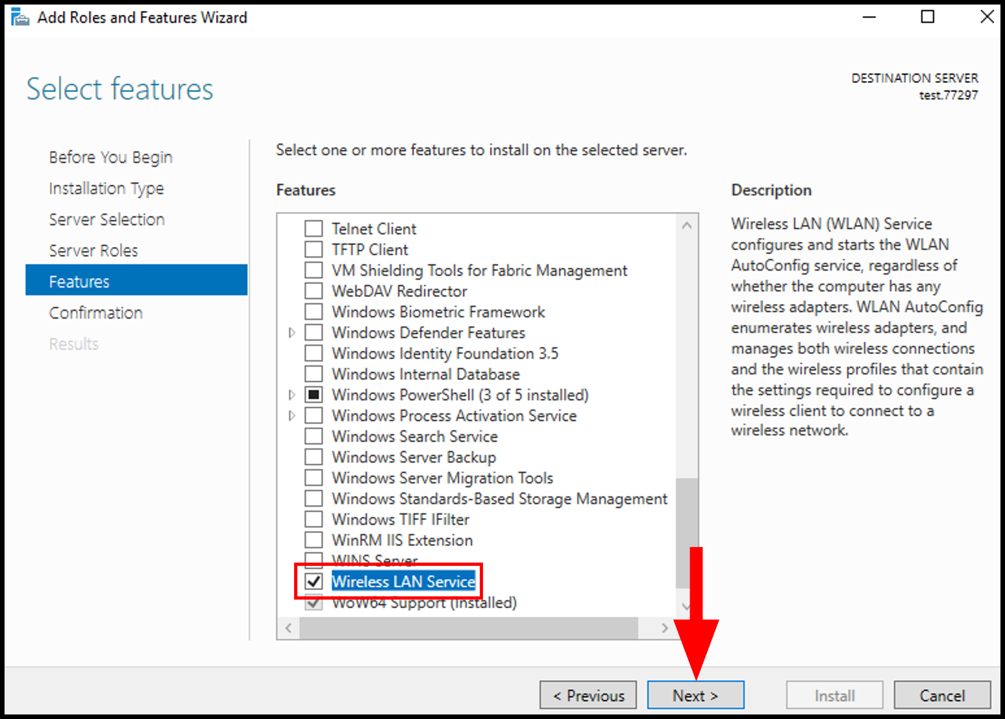Enable the Telnet Client checkbox
1005x719 pixels.
(x=314, y=228)
